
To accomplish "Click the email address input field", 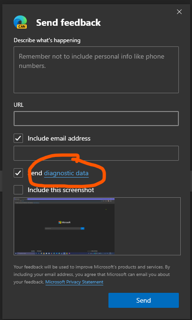I will (x=96, y=153).
